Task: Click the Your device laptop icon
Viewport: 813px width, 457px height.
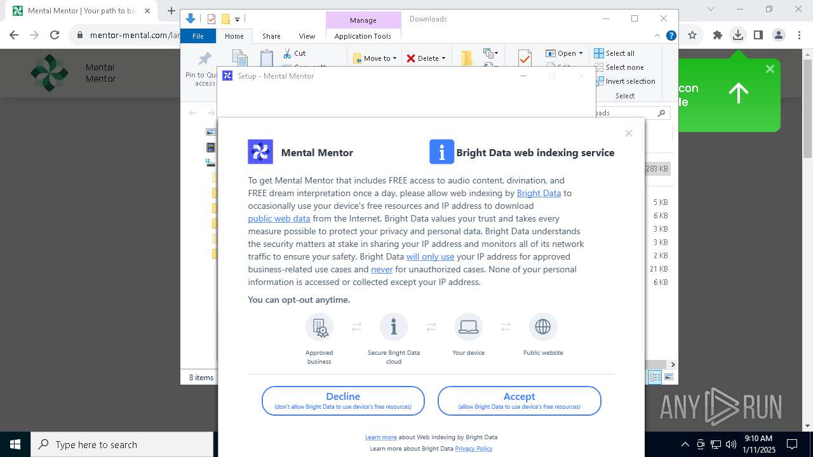Action: click(469, 327)
